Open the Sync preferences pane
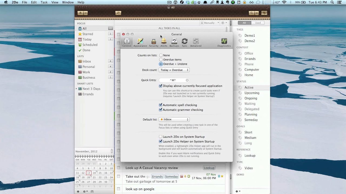346x194 pixels. pos(185,43)
